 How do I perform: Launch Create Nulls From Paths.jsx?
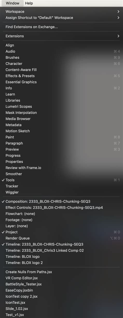point(61,272)
